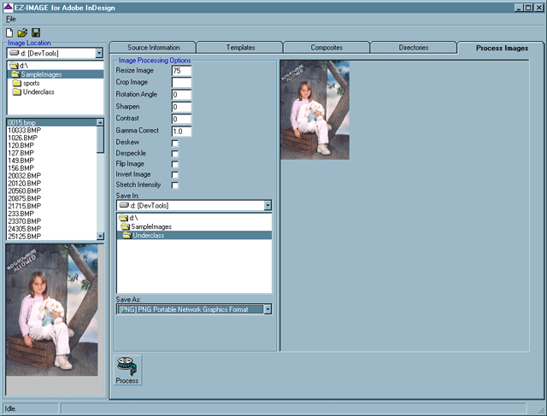The height and width of the screenshot is (416, 547).
Task: Select the Process Images tab
Action: point(502,48)
